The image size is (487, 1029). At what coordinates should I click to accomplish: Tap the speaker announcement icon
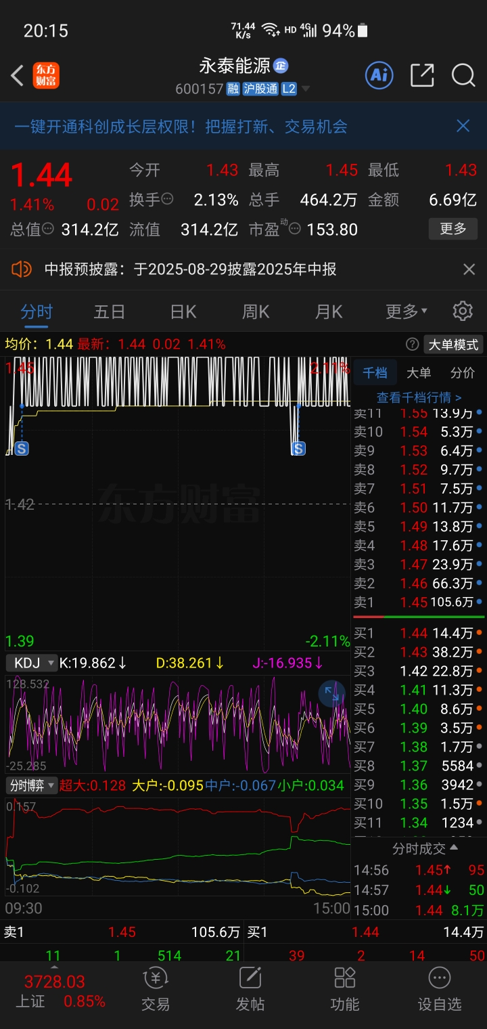click(22, 269)
